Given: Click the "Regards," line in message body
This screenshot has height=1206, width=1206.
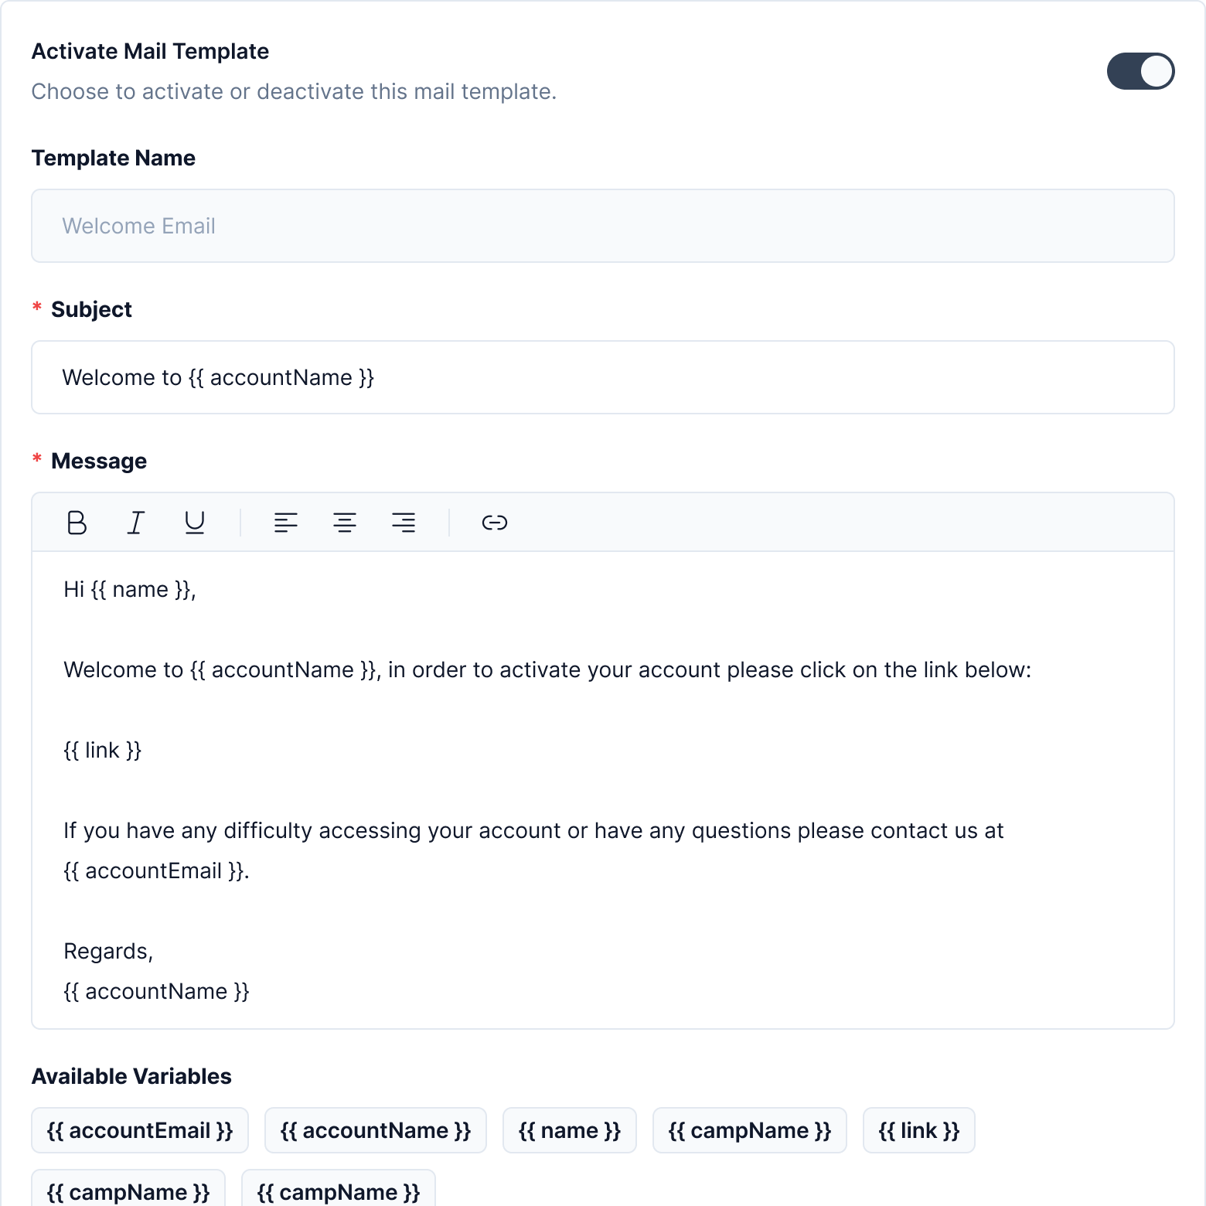Looking at the screenshot, I should coord(108,951).
